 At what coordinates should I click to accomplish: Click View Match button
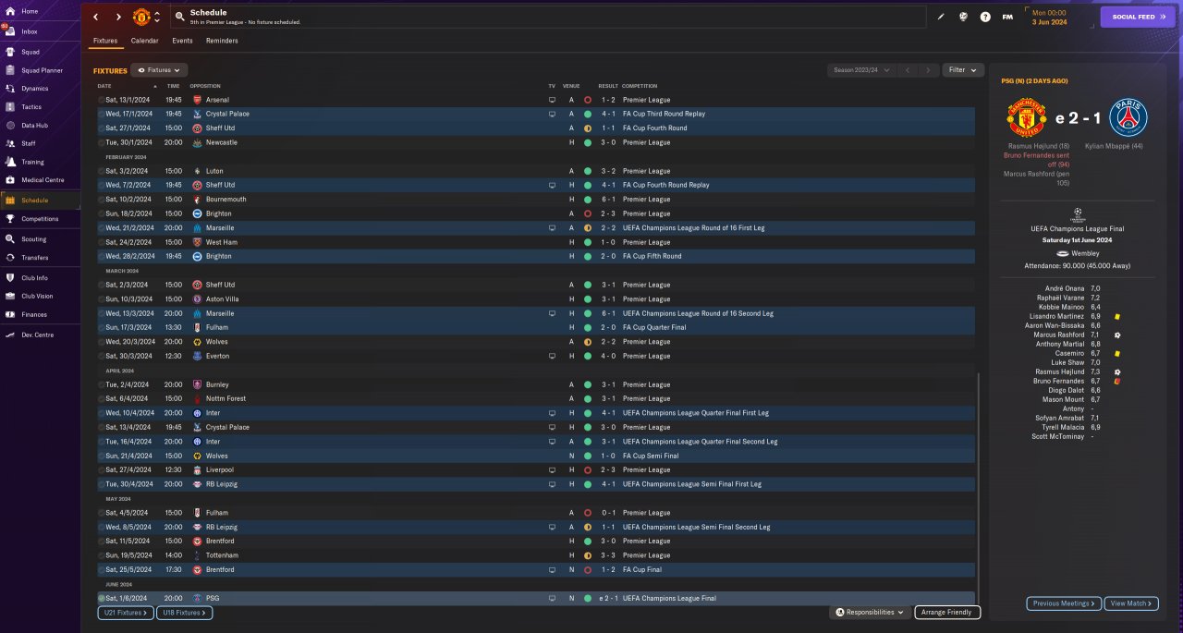tap(1129, 603)
